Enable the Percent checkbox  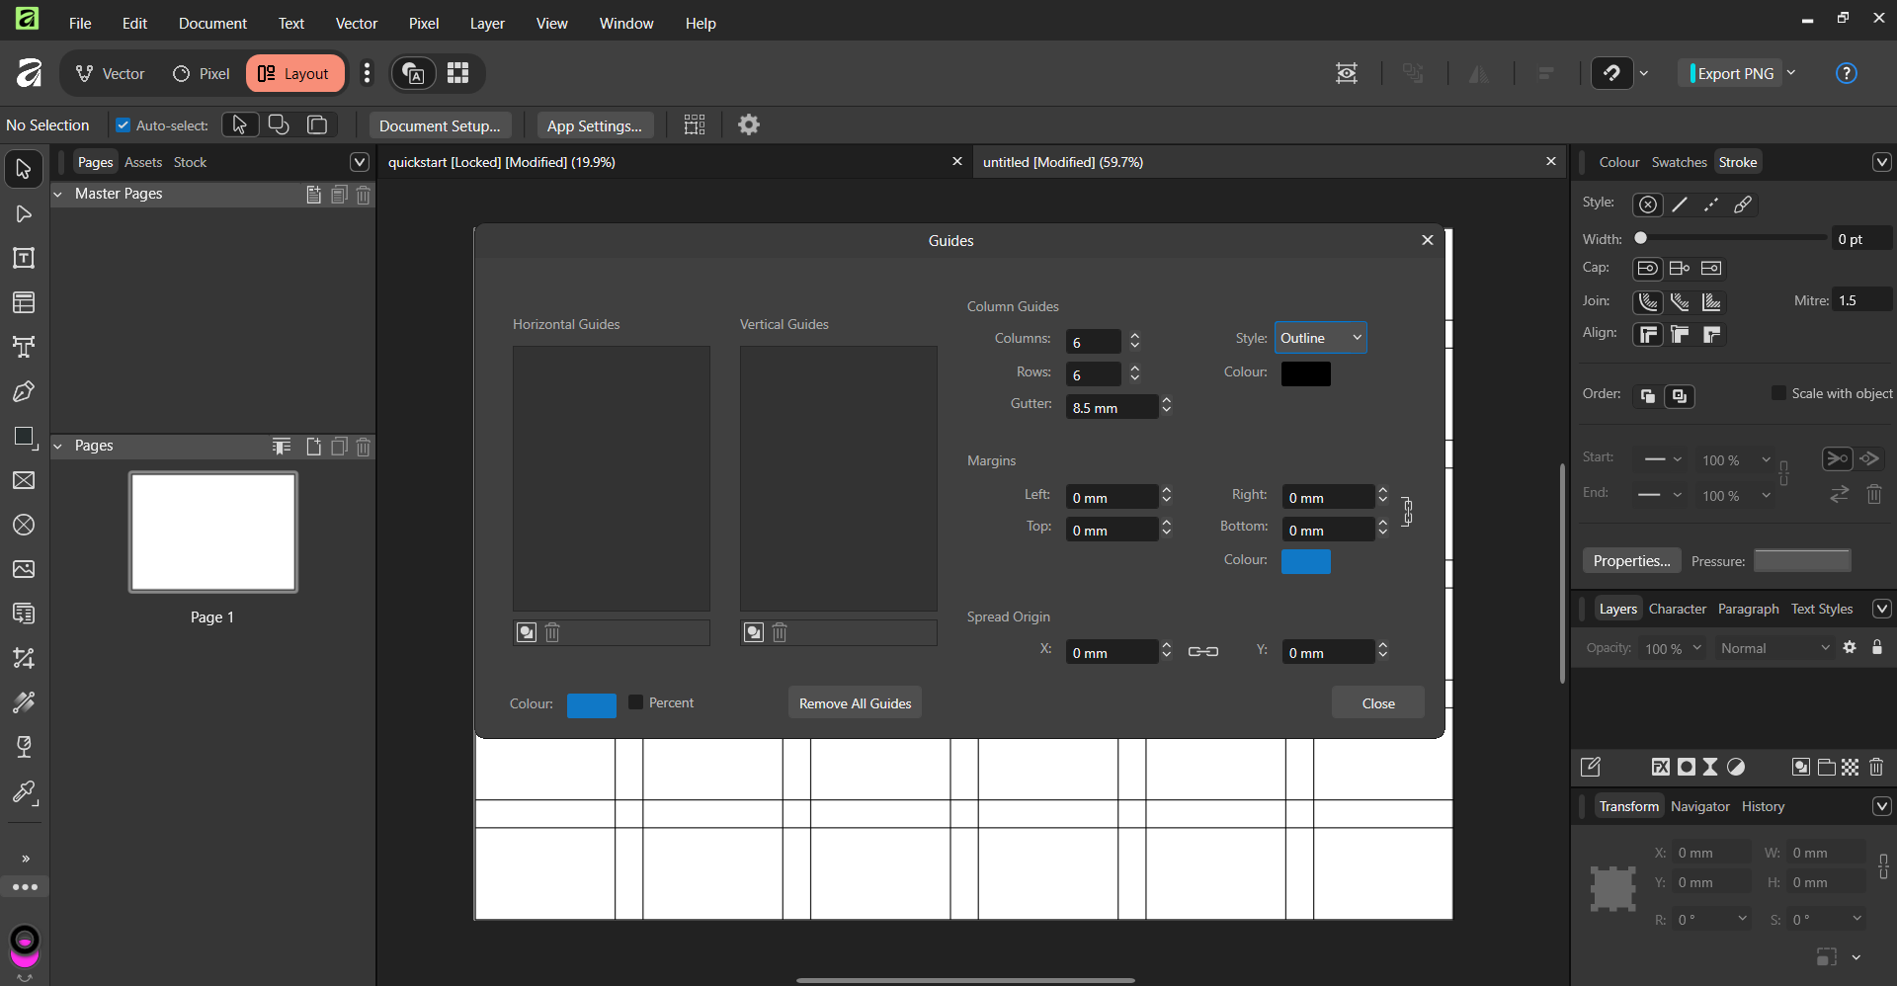(636, 702)
